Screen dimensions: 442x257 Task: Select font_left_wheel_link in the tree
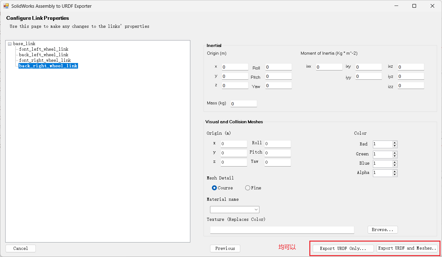tap(43, 49)
